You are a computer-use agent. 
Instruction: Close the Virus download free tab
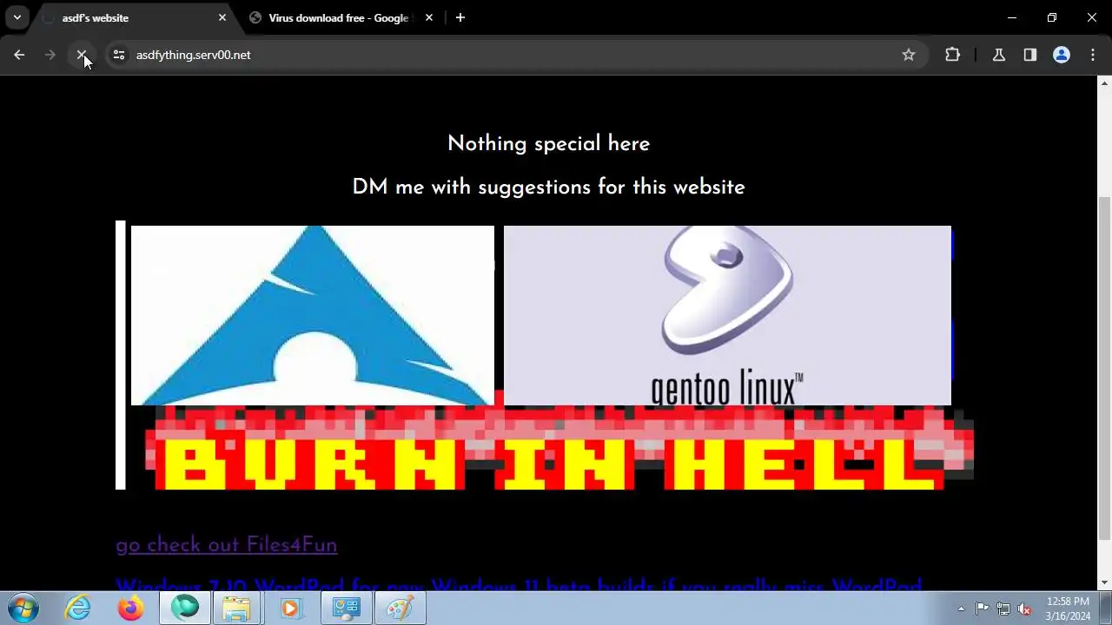(429, 17)
